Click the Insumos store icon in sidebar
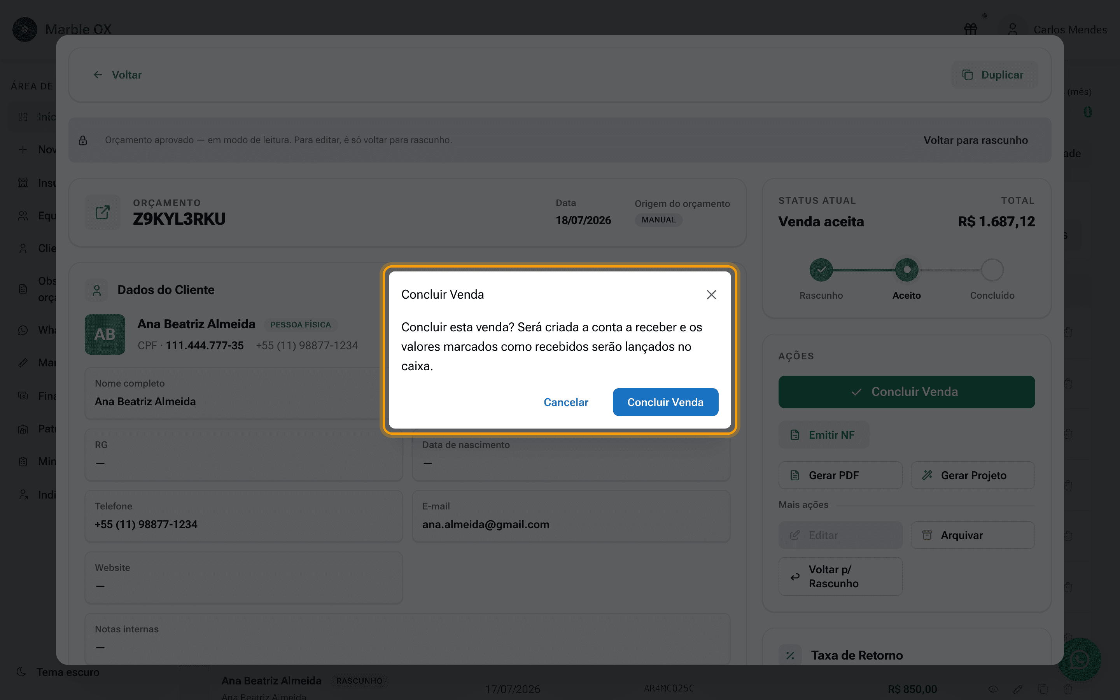The height and width of the screenshot is (700, 1120). click(23, 182)
